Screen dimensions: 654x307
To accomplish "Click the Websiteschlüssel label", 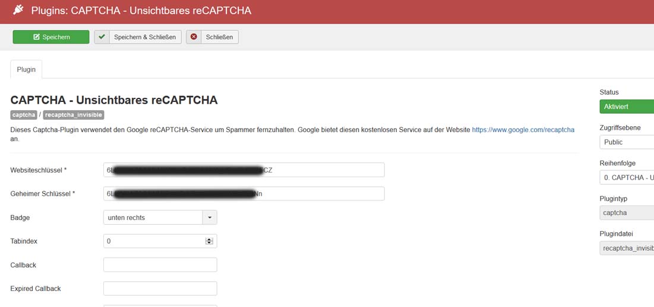I will coord(39,170).
